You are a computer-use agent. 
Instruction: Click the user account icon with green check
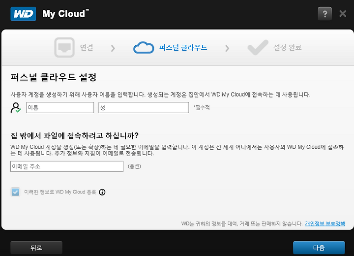pos(16,108)
